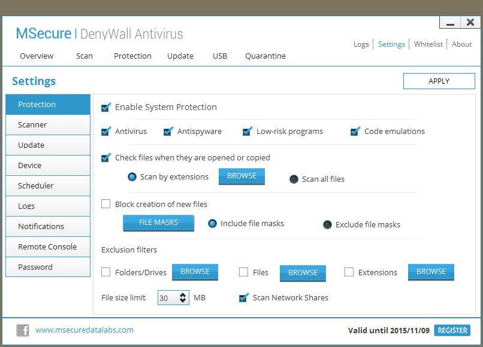Select Logs in settings sidebar
The width and height of the screenshot is (483, 347).
click(48, 206)
